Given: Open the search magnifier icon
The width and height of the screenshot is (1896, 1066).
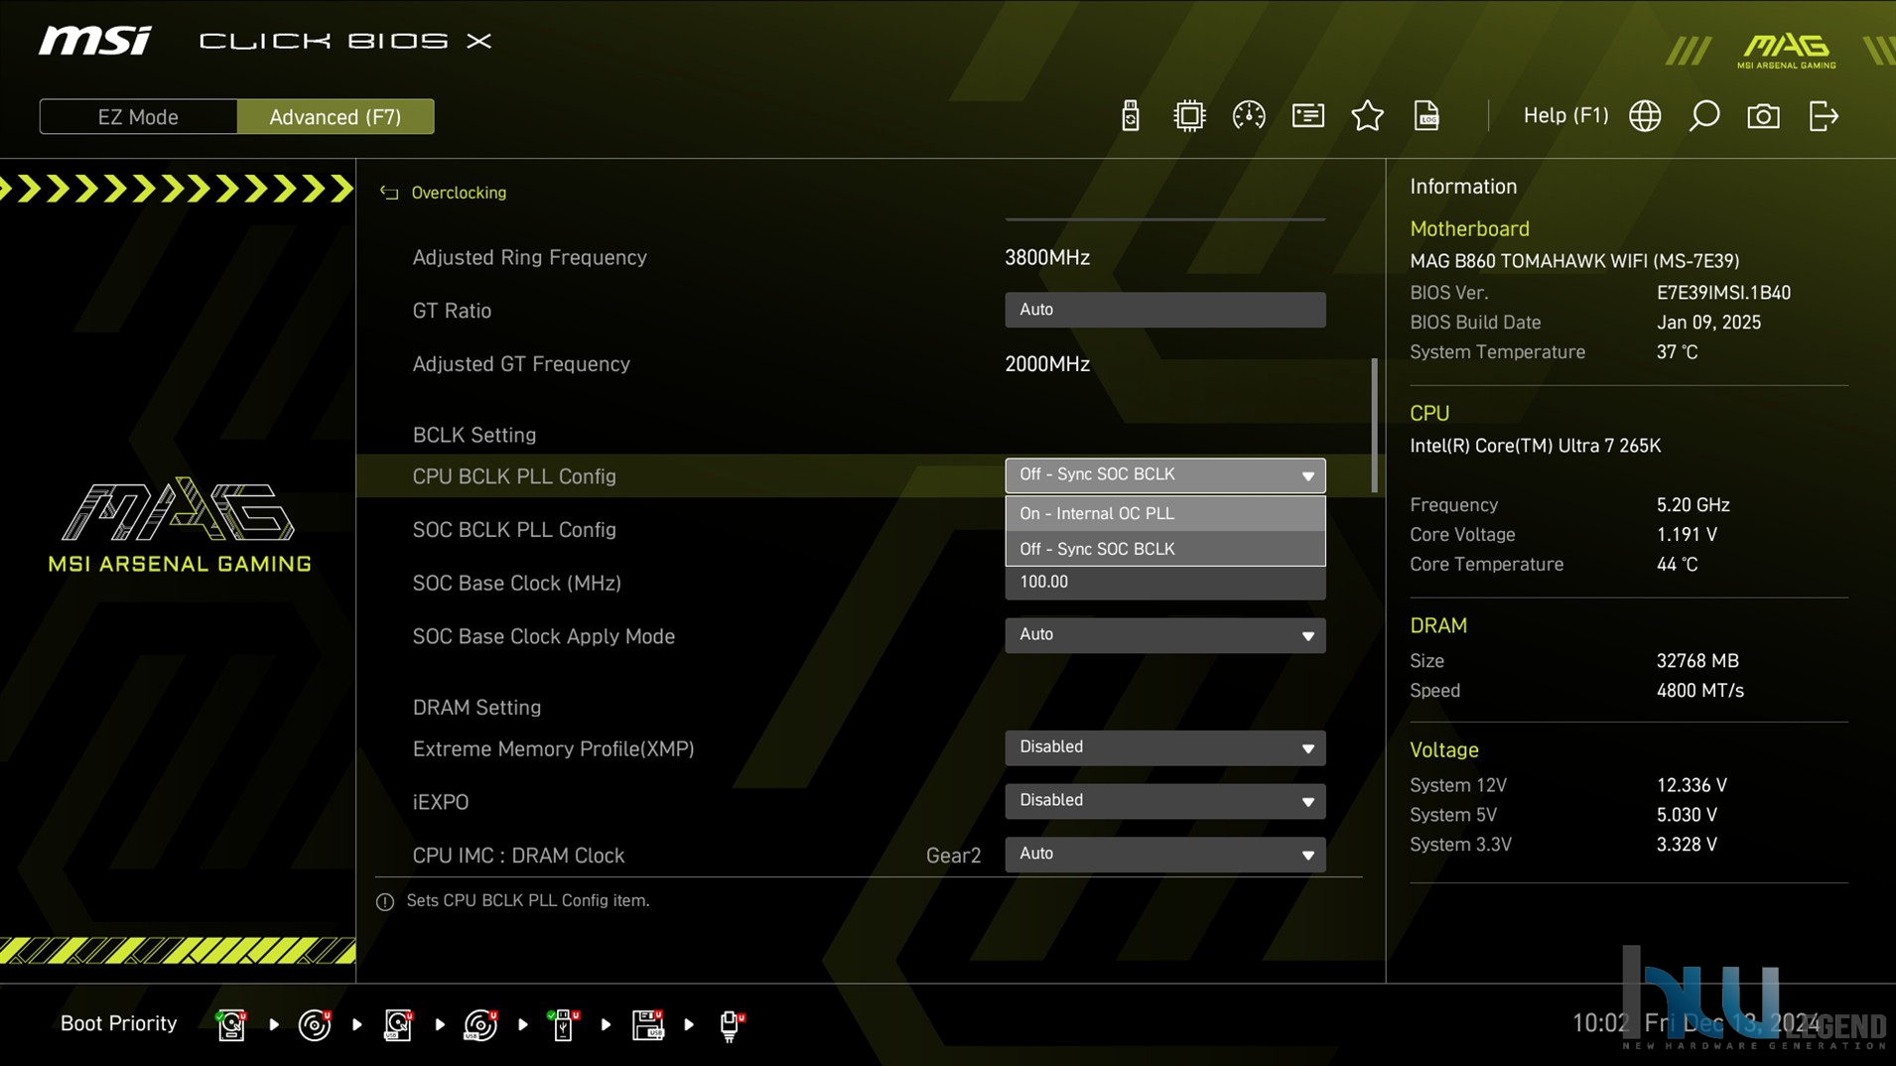Looking at the screenshot, I should click(x=1703, y=116).
